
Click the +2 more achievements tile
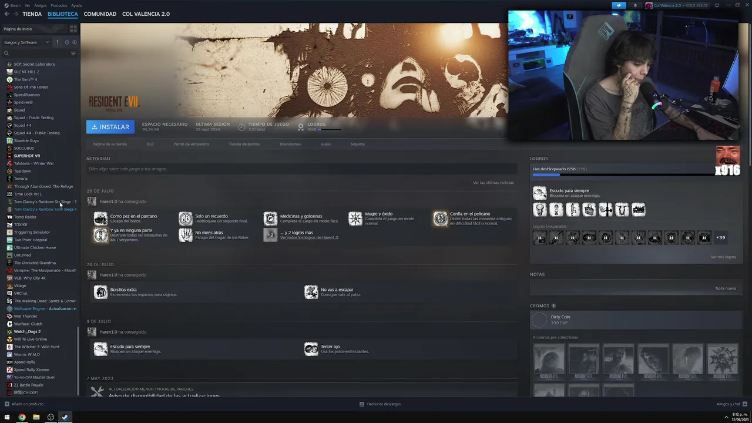(x=270, y=235)
